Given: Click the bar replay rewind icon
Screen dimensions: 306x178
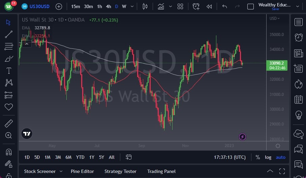Looking at the screenshot, I should click(x=209, y=6).
